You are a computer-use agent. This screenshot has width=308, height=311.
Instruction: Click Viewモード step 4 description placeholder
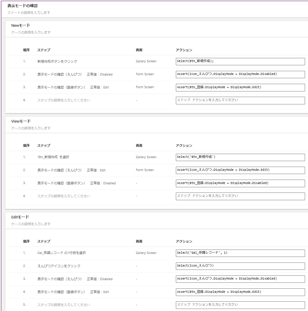click(x=64, y=196)
